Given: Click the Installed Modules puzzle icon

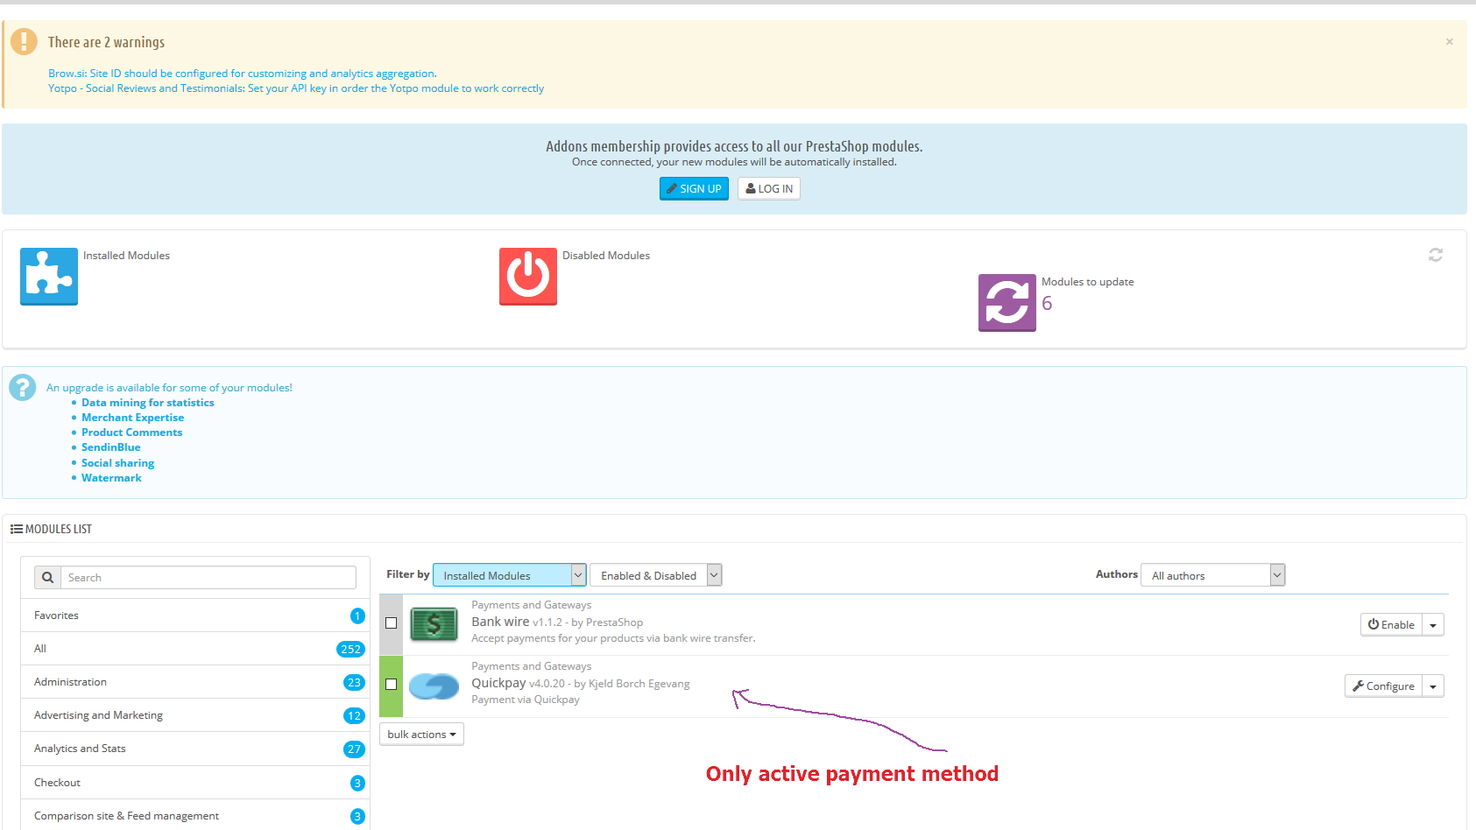Looking at the screenshot, I should click(49, 277).
